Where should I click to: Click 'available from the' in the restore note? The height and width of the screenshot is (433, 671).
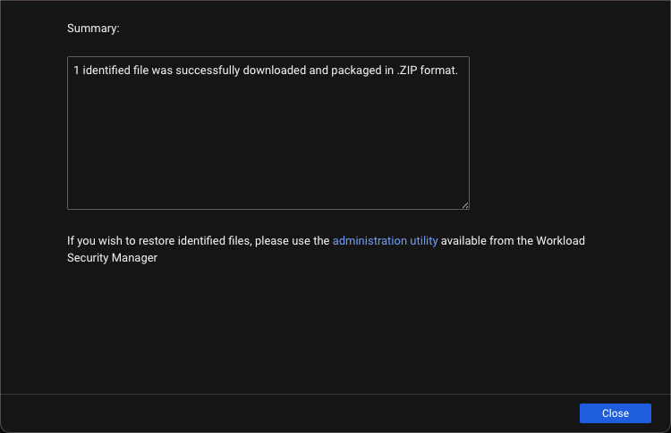point(487,240)
